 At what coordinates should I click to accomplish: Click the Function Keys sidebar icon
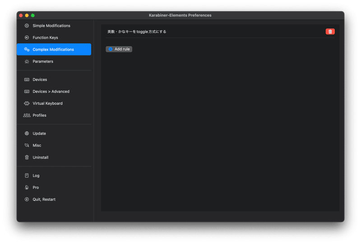point(27,37)
